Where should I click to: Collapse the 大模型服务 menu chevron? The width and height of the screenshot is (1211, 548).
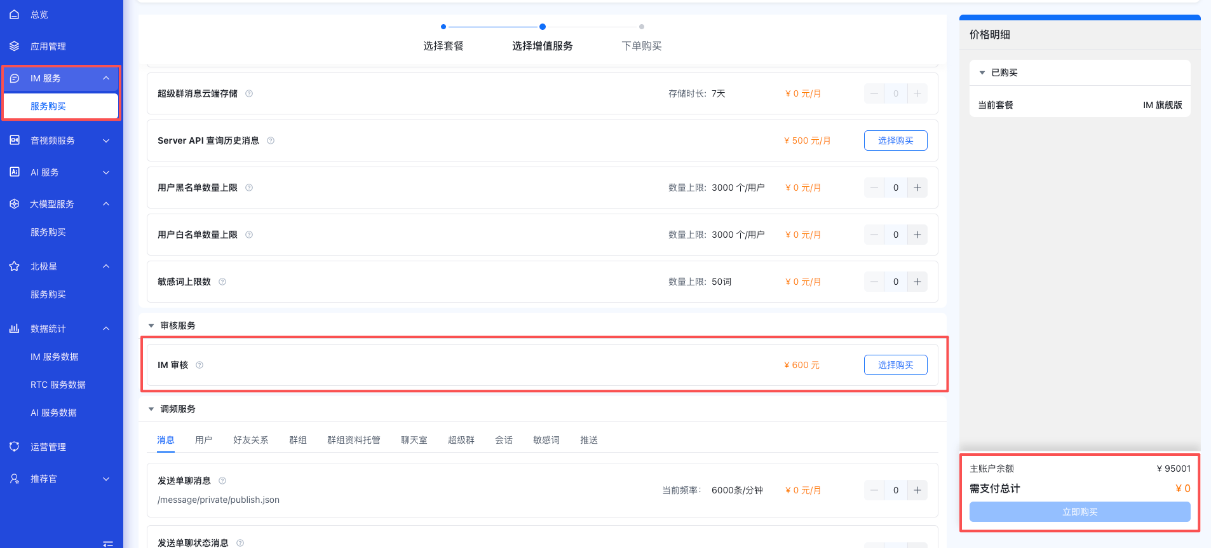(x=106, y=204)
